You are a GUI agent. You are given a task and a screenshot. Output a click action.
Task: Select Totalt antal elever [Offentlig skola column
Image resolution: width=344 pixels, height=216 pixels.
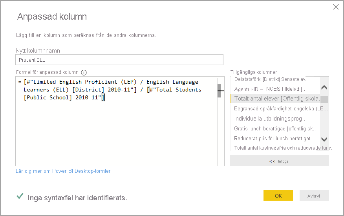275,99
